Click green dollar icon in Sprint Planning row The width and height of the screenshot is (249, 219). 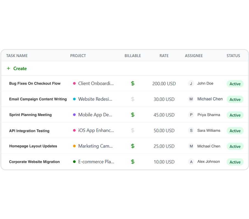point(132,115)
